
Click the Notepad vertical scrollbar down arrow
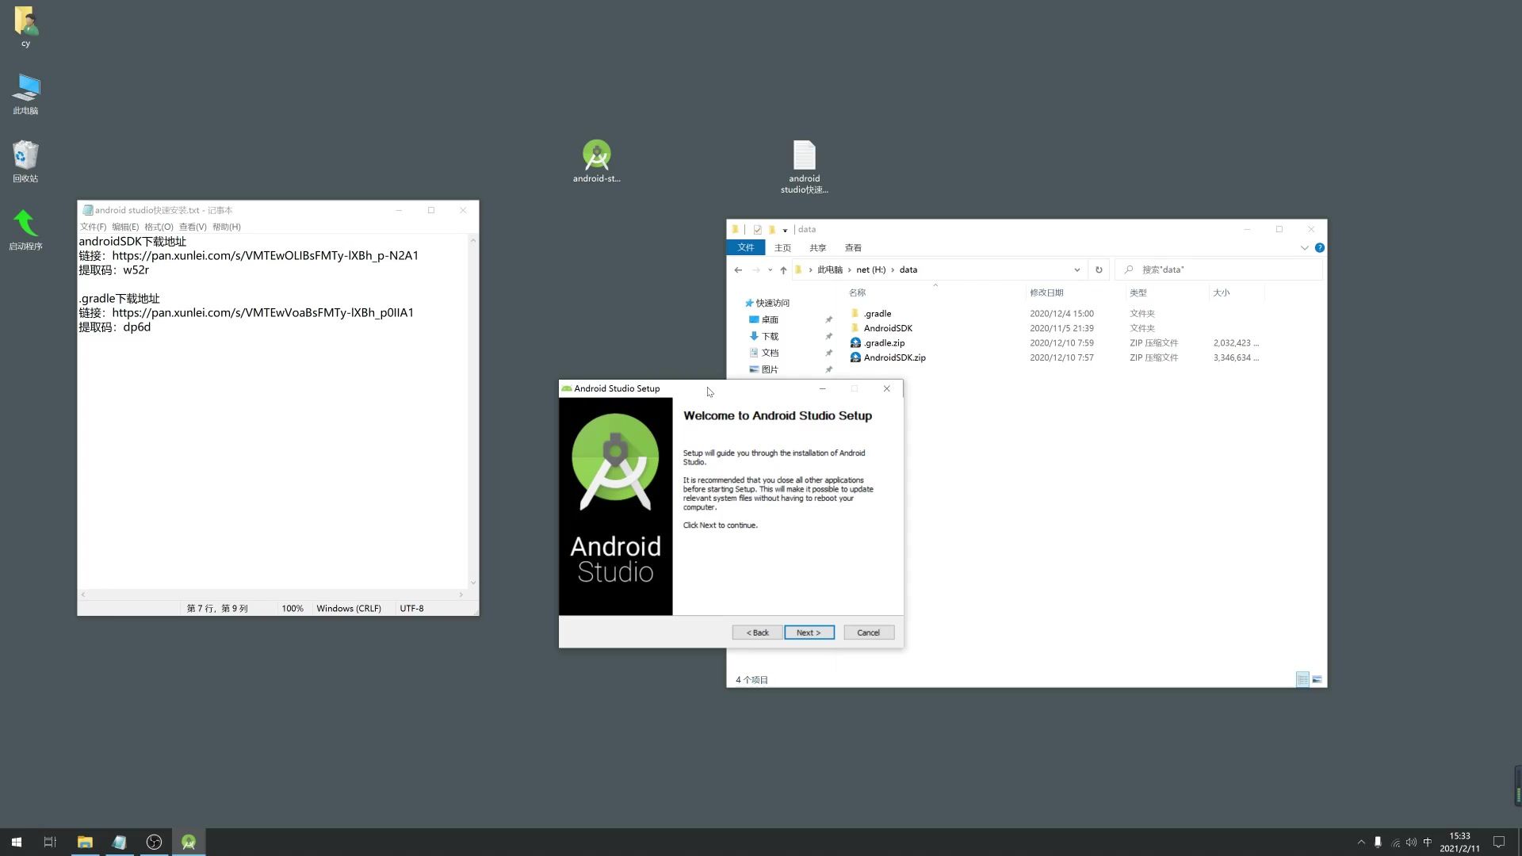[x=473, y=583]
